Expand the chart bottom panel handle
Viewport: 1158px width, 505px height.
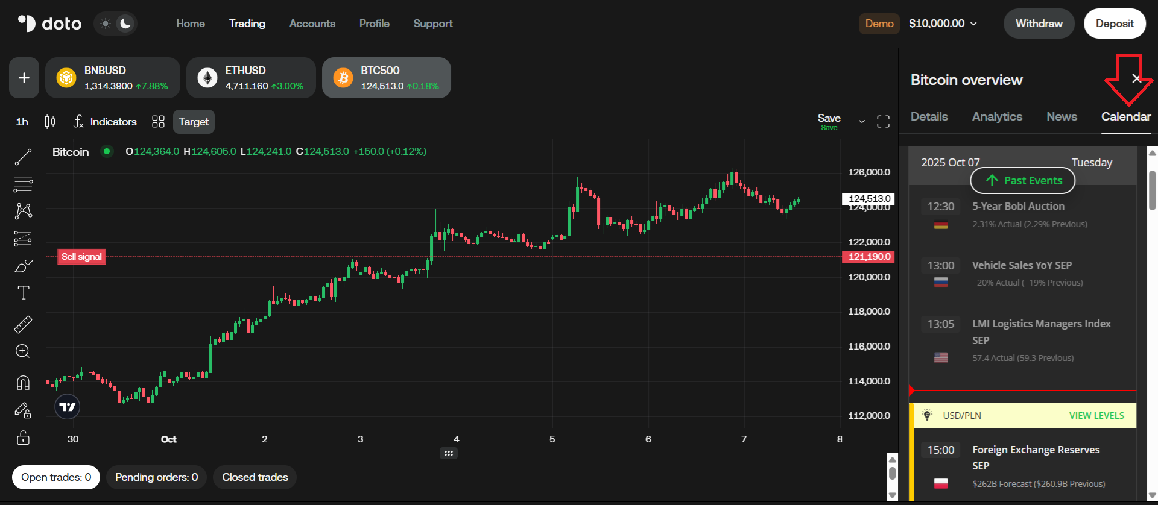448,453
